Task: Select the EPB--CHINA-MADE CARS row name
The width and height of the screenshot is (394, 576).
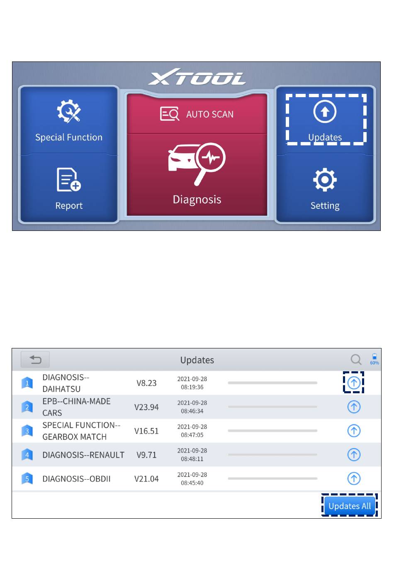Action: [x=76, y=407]
